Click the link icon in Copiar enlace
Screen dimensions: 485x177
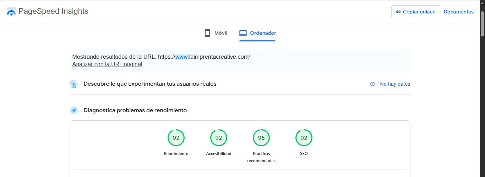[x=398, y=12]
